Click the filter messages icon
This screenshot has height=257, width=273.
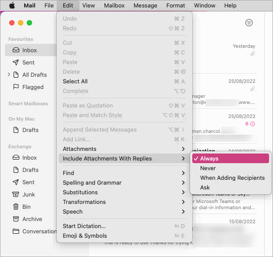249,23
